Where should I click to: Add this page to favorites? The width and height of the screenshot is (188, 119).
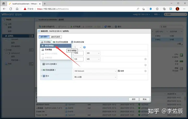(x=143, y=9)
